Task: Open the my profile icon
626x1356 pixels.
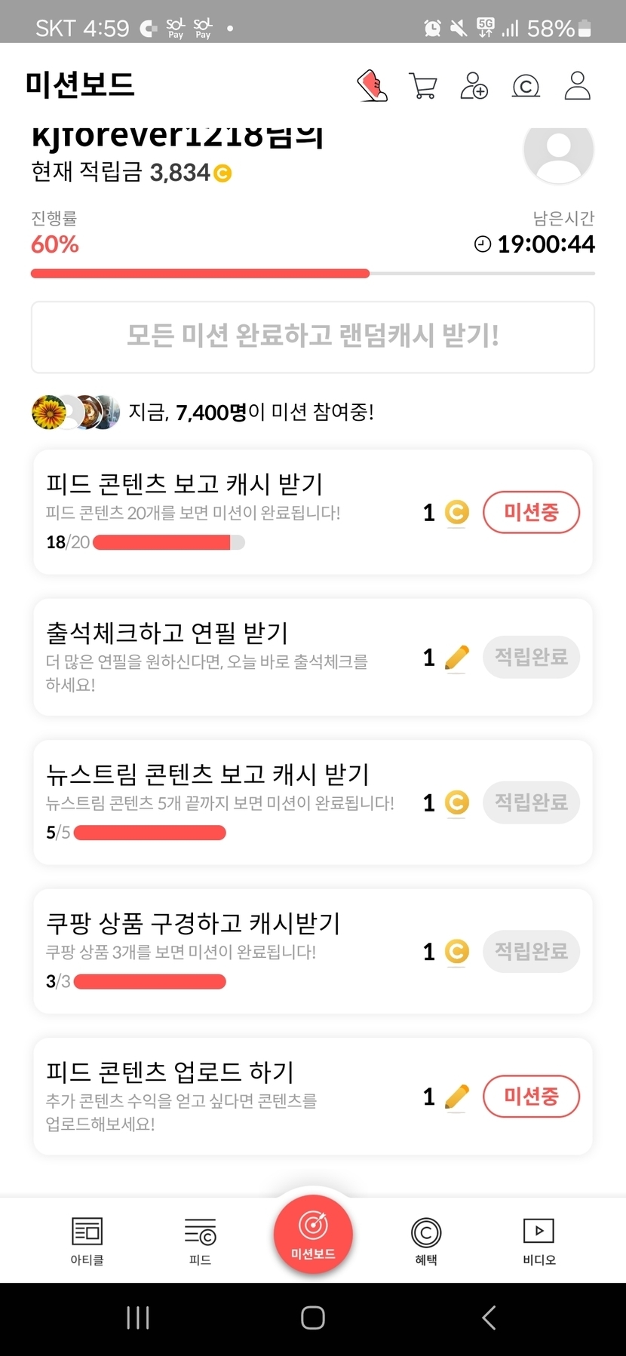Action: (x=578, y=86)
